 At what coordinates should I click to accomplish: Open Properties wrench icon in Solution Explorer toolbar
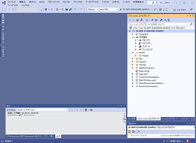tap(161, 20)
